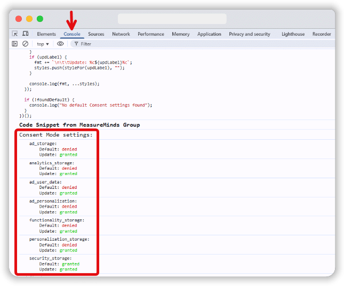Image resolution: width=344 pixels, height=286 pixels.
Task: Clear the console with the ban icon
Action: point(25,44)
